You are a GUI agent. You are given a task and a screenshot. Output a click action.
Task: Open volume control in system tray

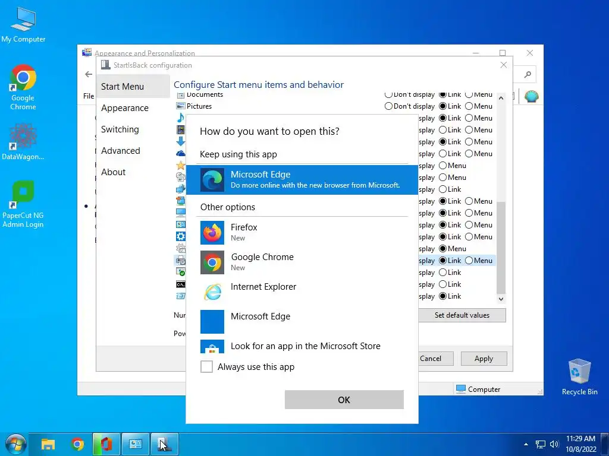(554, 444)
